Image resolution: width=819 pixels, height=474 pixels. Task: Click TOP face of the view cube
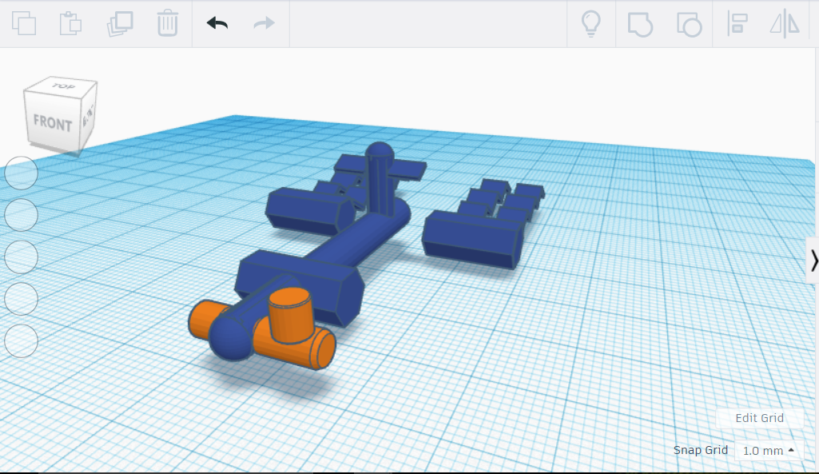click(x=62, y=86)
